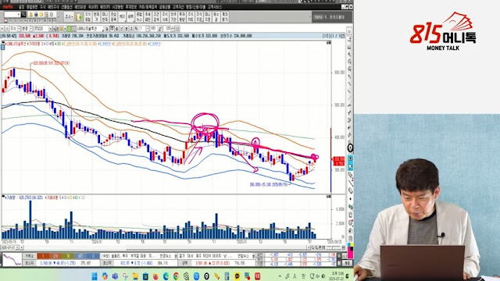
Task: Open the 투자정보 menu
Action: [x=131, y=7]
